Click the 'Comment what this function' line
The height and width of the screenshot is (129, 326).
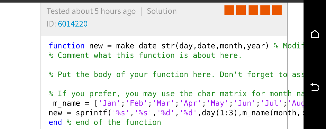[x=145, y=55]
